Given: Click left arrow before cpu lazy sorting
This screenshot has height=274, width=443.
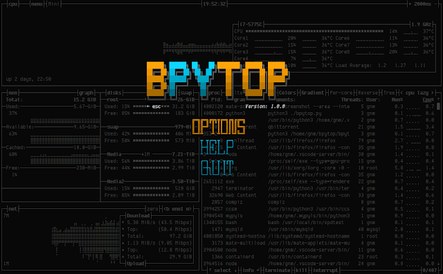Looking at the screenshot, I should coord(401,93).
